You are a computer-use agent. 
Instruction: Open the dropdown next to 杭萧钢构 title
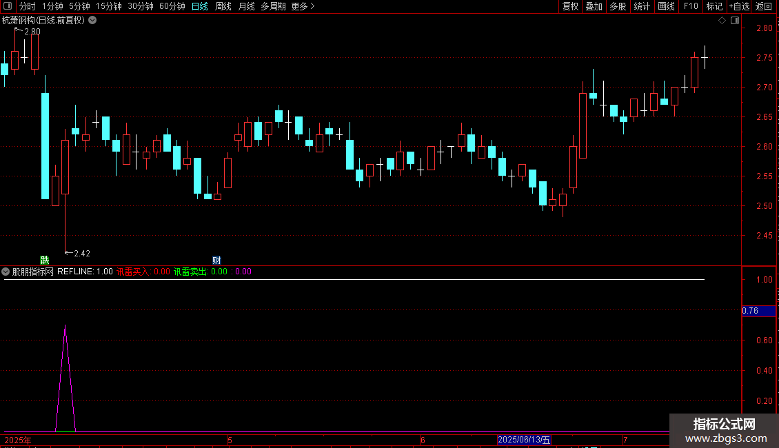(92, 21)
